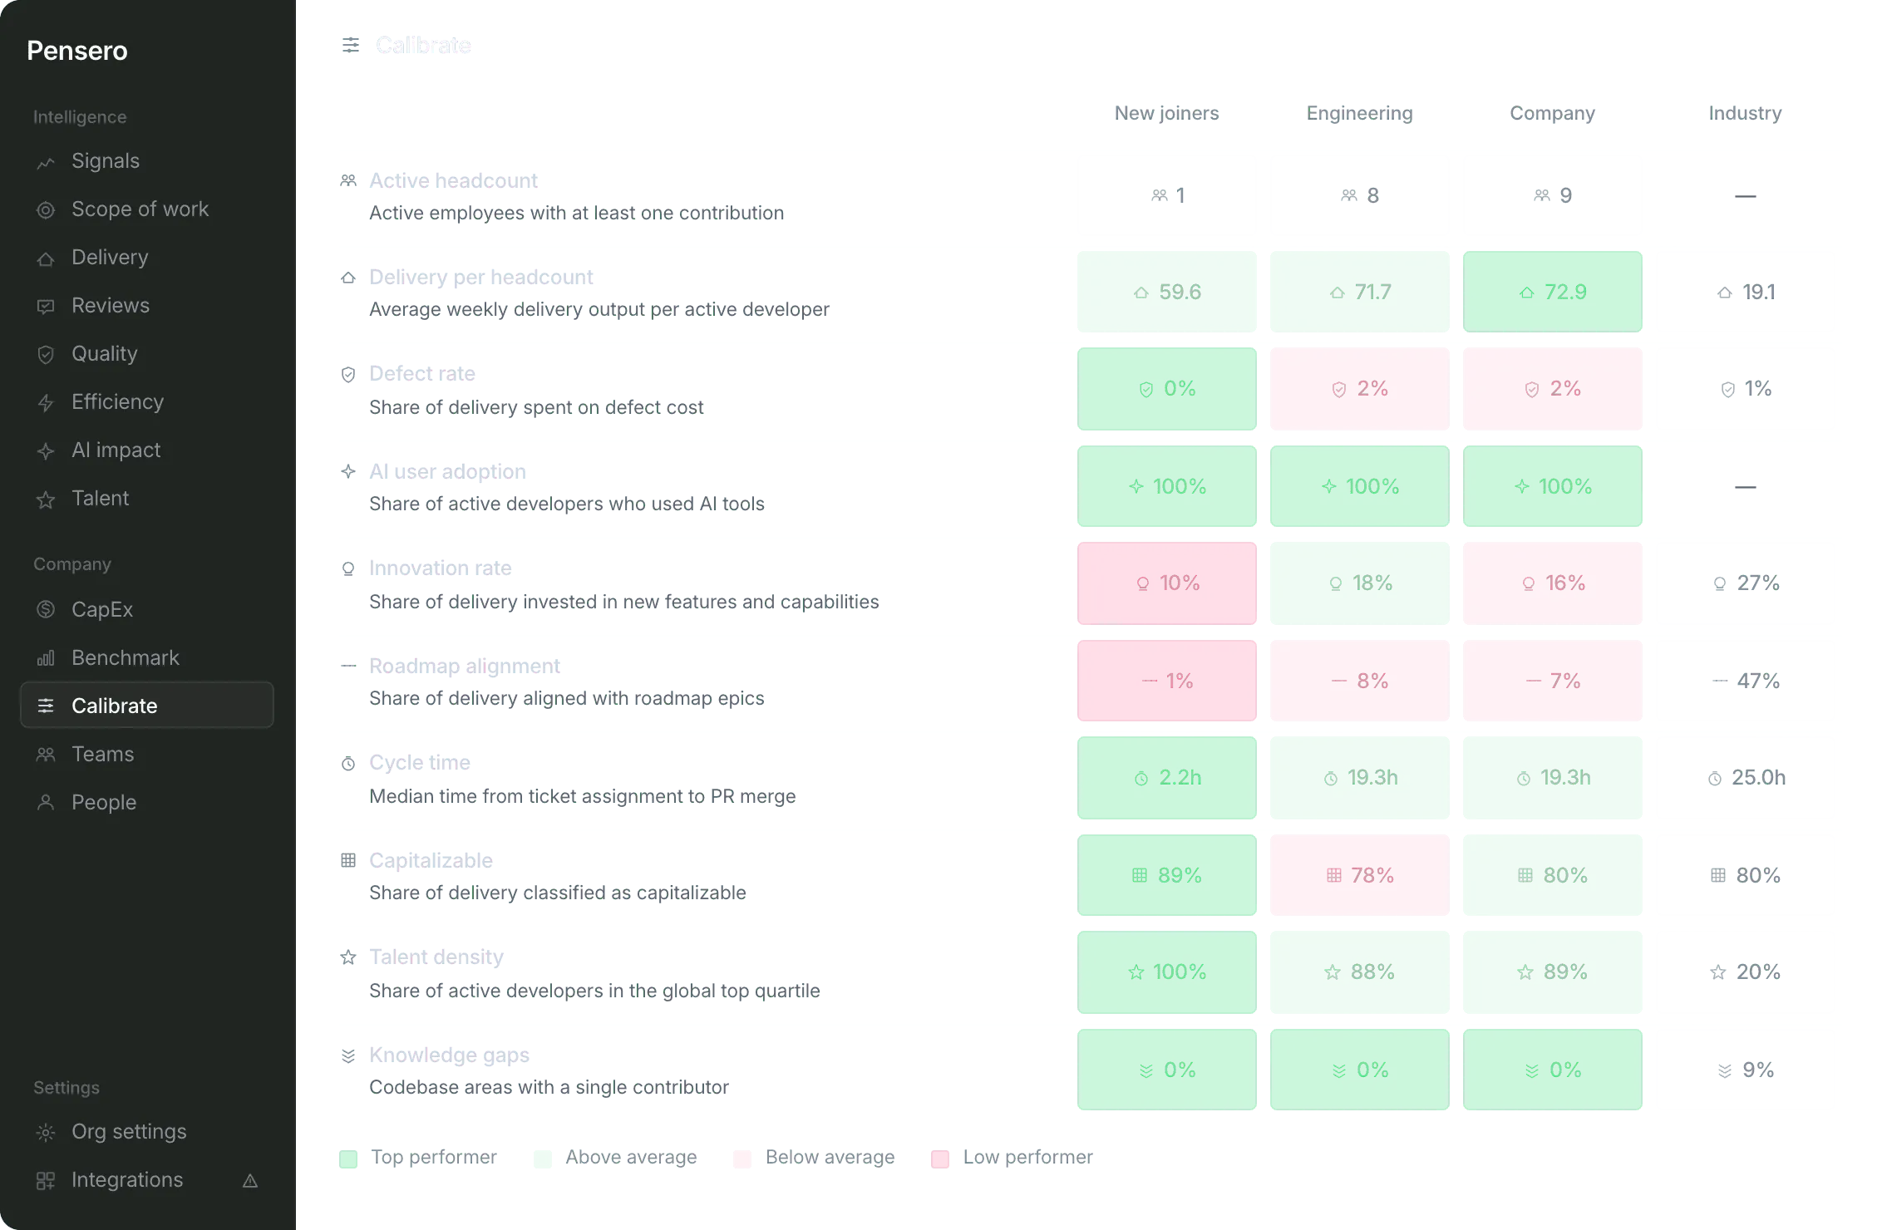Click the People person icon in sidebar
Viewport: 1882px width, 1230px height.
(x=46, y=802)
